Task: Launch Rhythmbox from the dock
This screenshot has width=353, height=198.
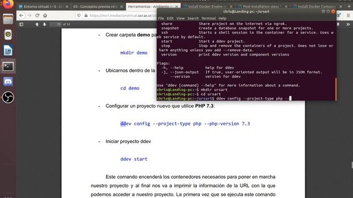Action: (8, 35)
